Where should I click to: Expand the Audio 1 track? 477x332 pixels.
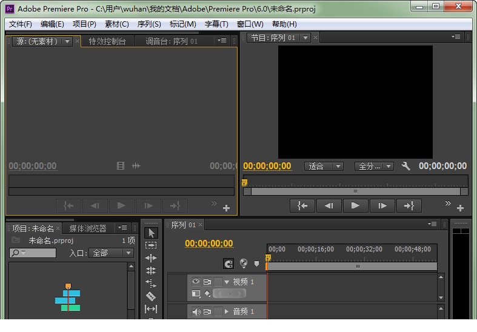226,311
